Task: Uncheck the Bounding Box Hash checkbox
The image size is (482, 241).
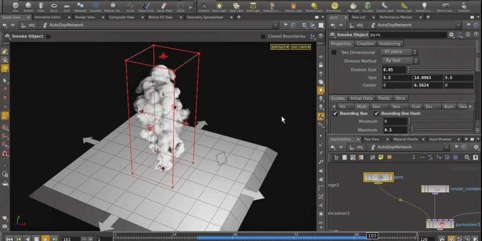Action: click(376, 114)
